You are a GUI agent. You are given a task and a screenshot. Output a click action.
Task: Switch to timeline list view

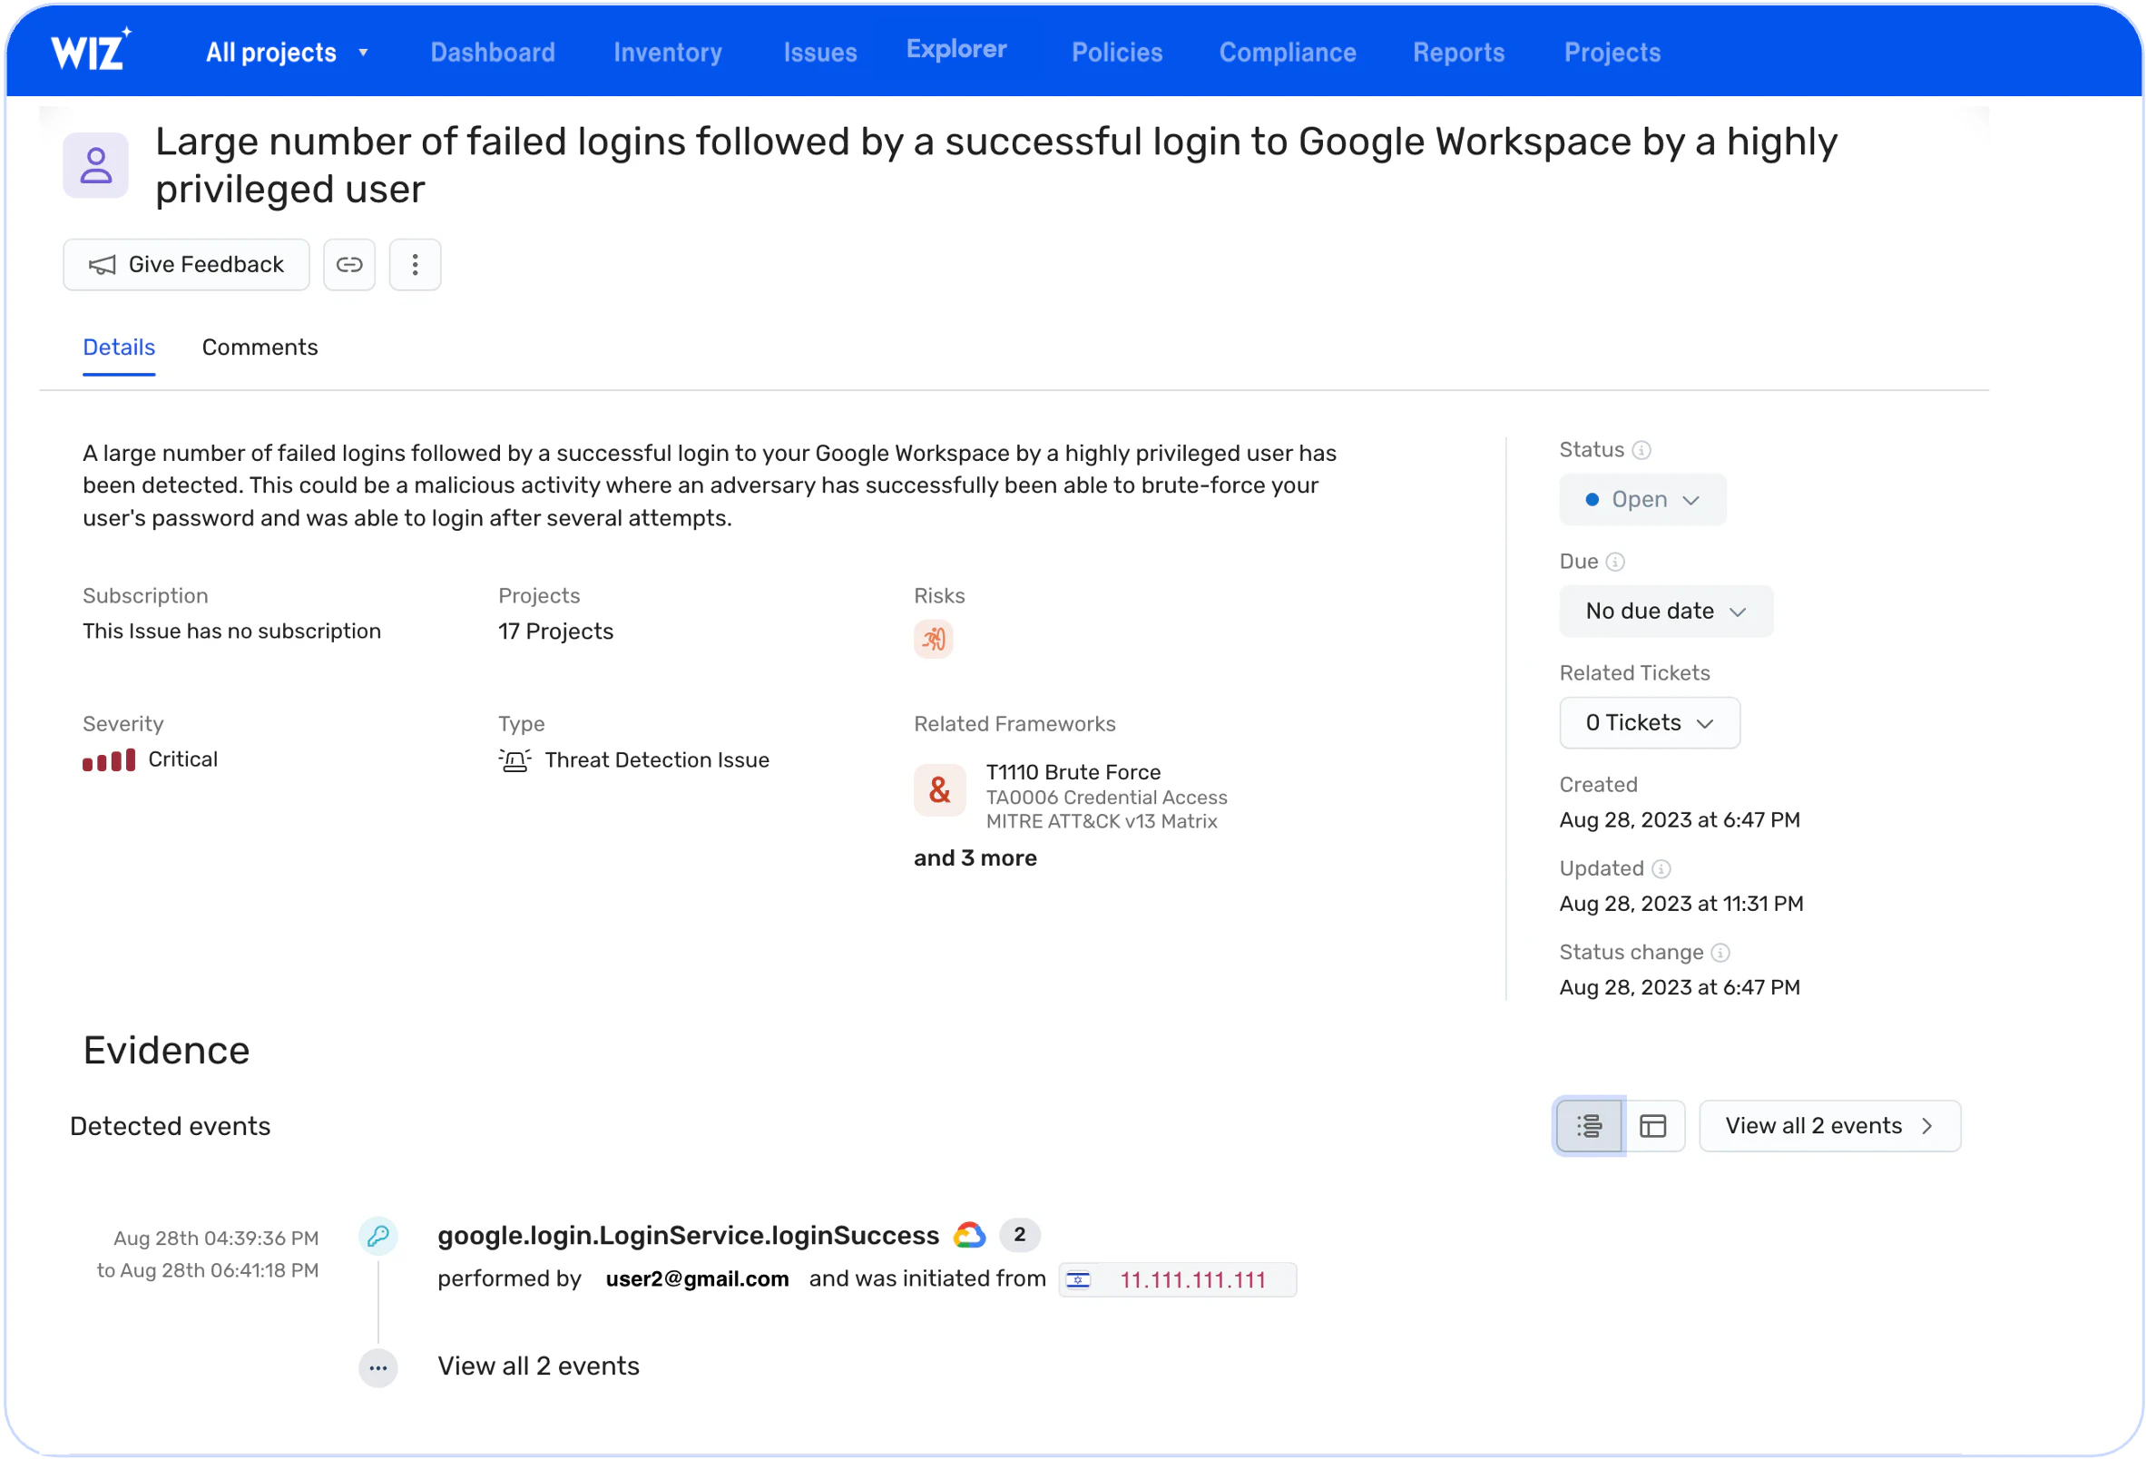tap(1588, 1127)
